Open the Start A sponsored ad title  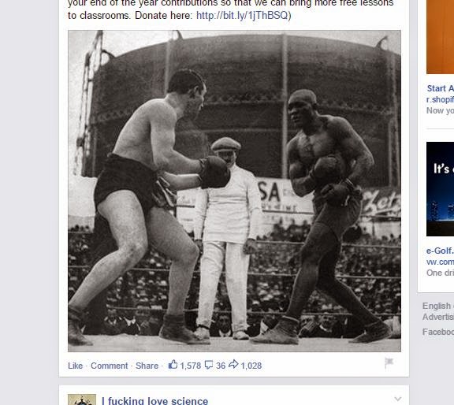click(441, 88)
